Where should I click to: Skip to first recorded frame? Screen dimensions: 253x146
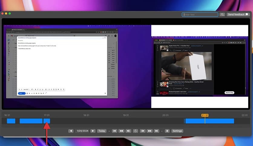coord(114,131)
